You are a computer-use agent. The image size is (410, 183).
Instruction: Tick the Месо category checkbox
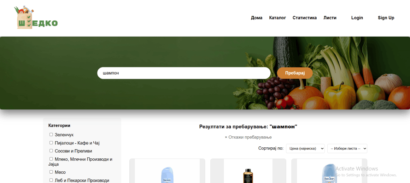click(x=51, y=172)
